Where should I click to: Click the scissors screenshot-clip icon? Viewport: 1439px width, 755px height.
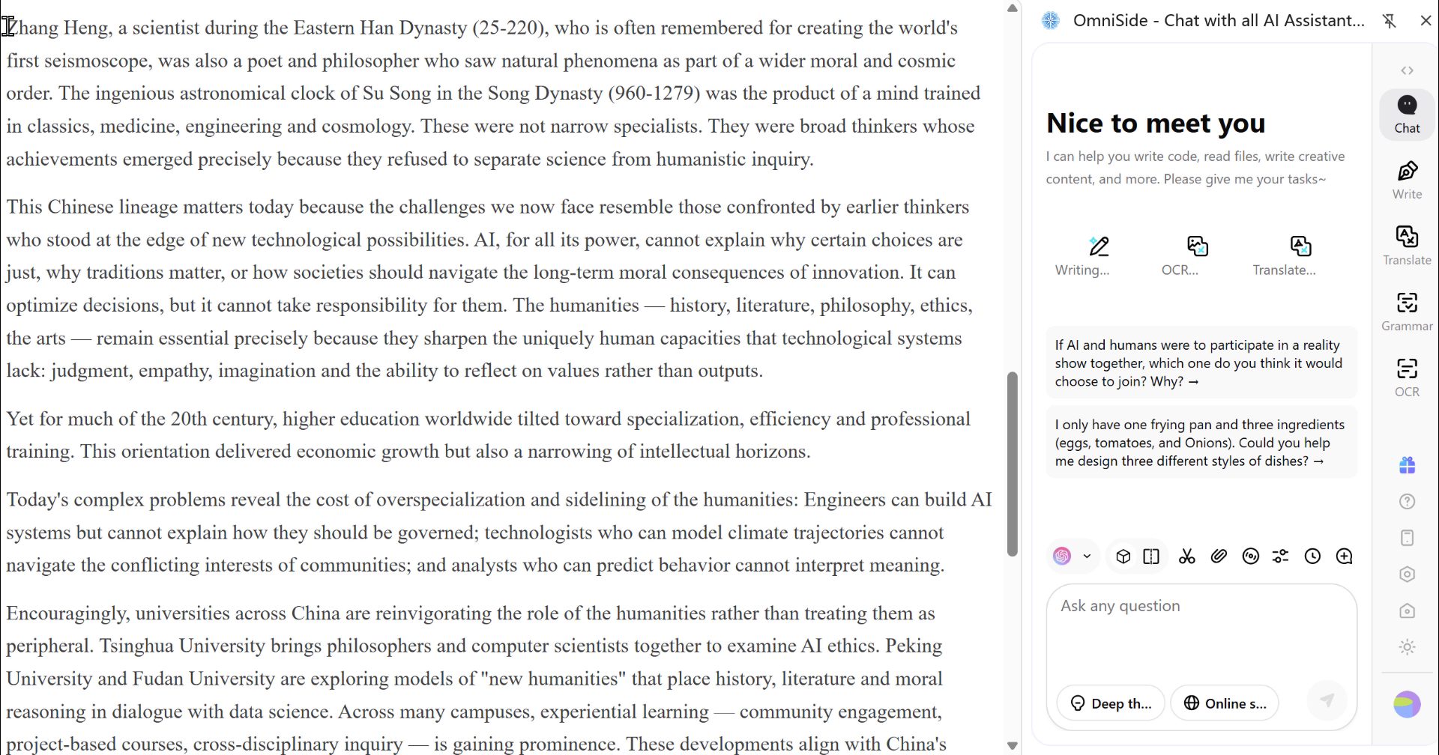coord(1186,557)
